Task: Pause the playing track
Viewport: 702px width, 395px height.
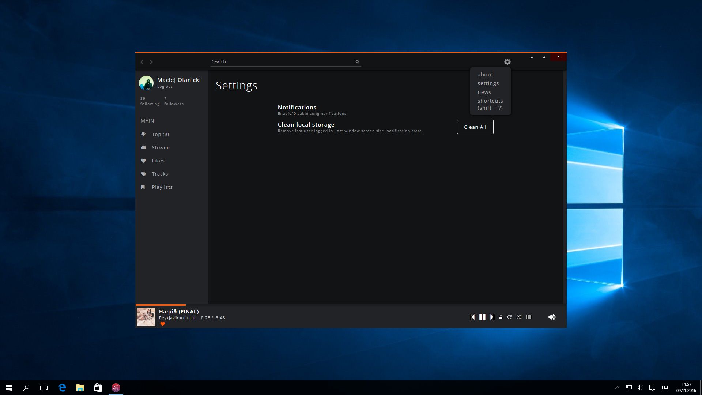Action: pyautogui.click(x=482, y=317)
